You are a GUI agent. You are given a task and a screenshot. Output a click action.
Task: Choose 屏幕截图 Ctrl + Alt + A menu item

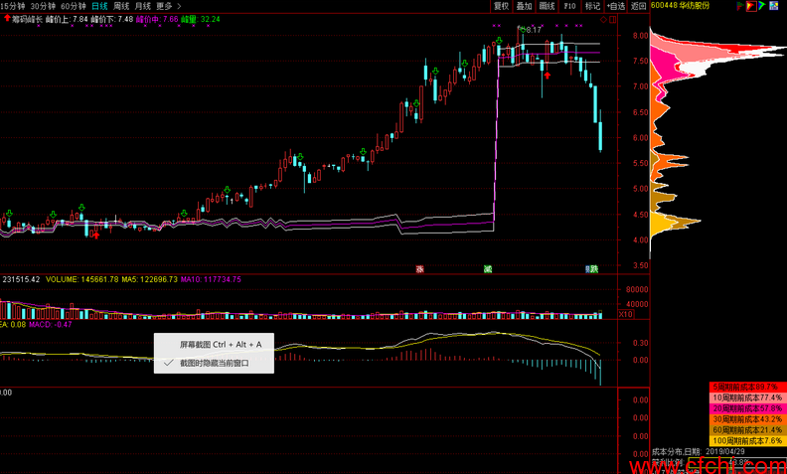pos(214,345)
